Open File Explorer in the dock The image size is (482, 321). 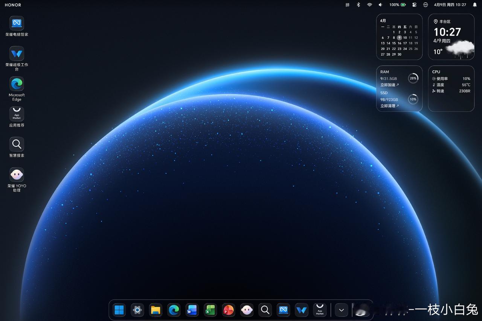coord(156,310)
